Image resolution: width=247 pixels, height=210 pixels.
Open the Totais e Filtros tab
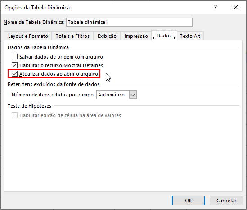pyautogui.click(x=72, y=36)
